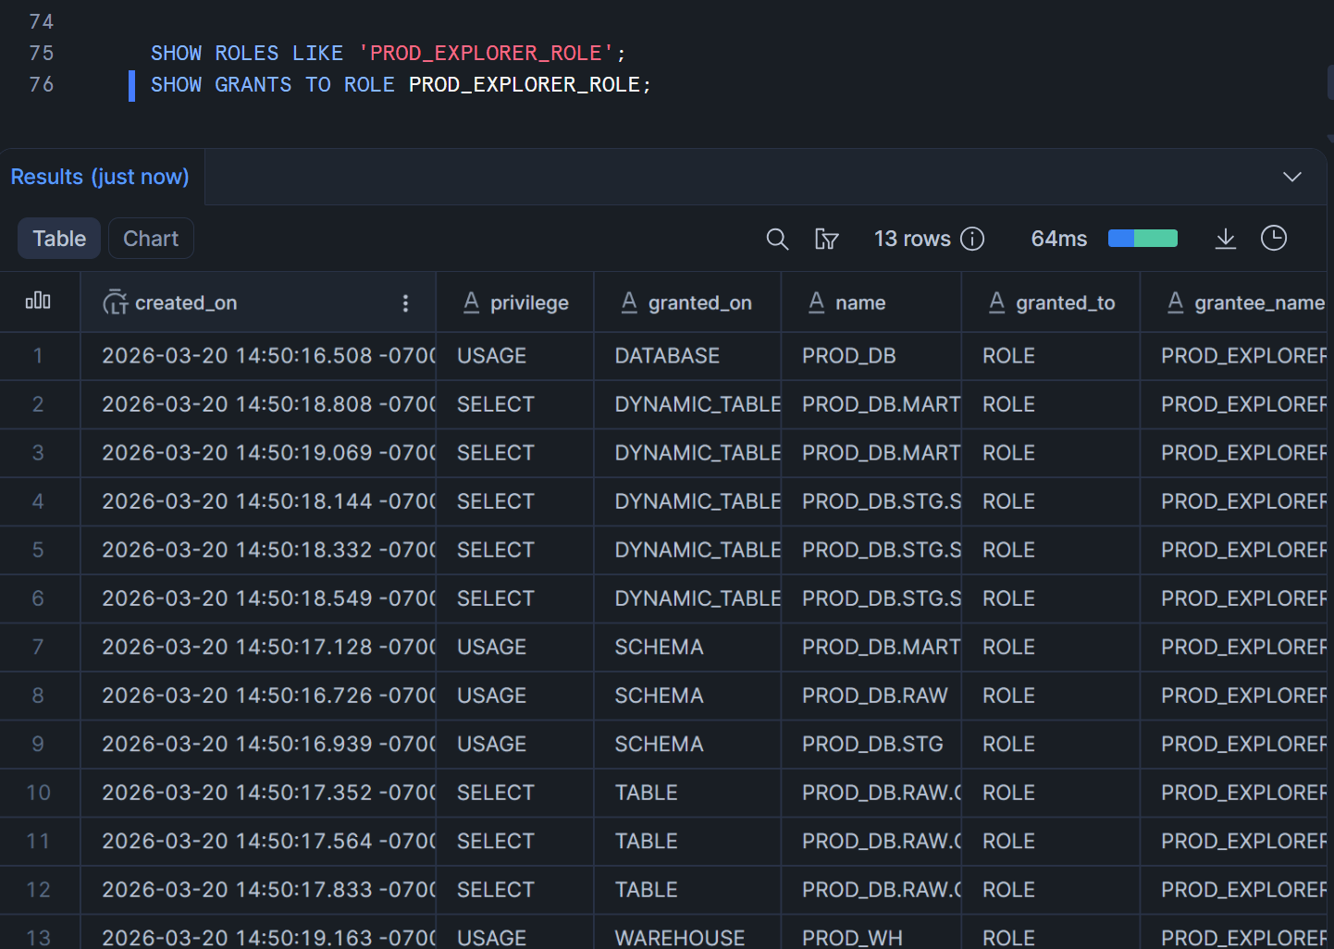Screen dimensions: 1334x949
Task: Click the download results icon
Action: pyautogui.click(x=1225, y=240)
